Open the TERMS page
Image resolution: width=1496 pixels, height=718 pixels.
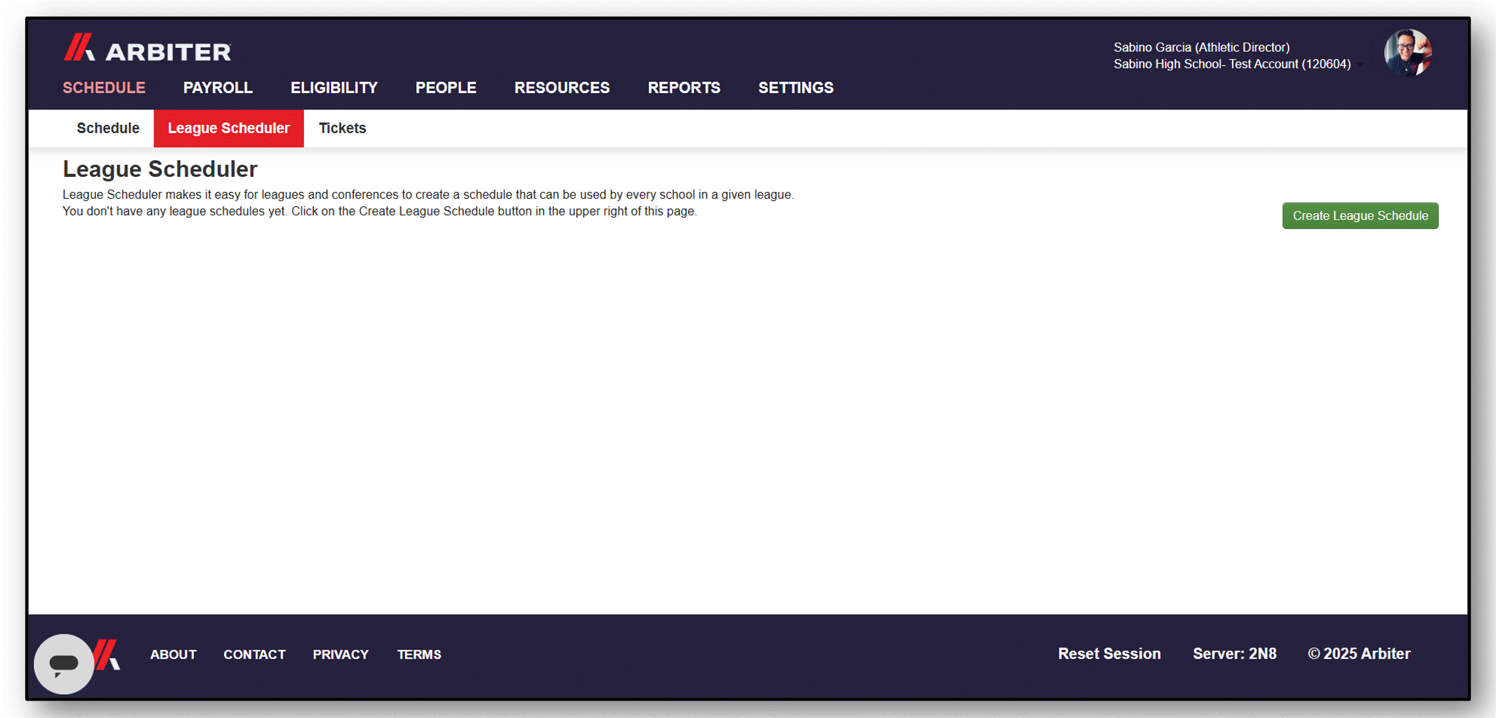[x=420, y=654]
